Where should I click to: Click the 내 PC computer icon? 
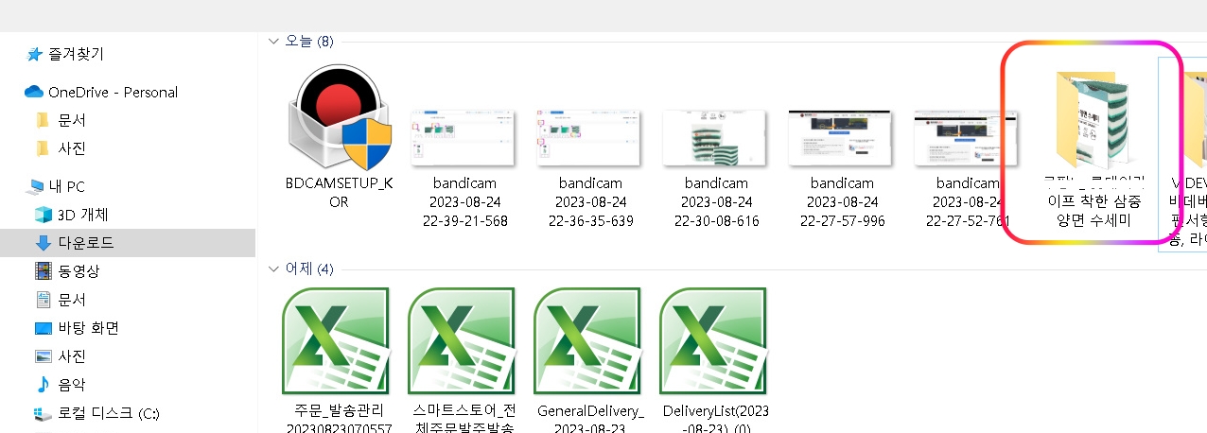[x=35, y=186]
